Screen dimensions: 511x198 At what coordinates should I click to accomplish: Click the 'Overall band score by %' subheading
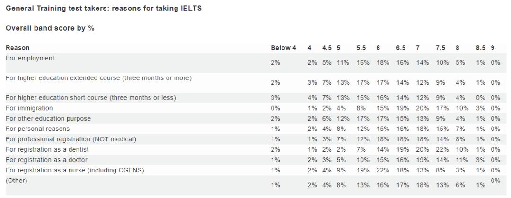tap(50, 28)
